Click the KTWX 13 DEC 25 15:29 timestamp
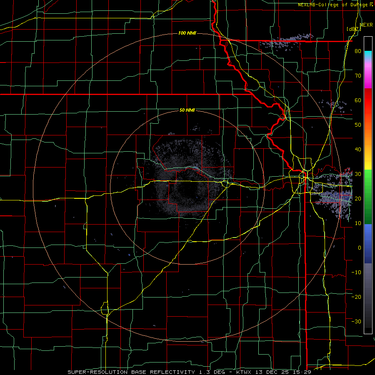The width and height of the screenshot is (375, 375). point(274,372)
